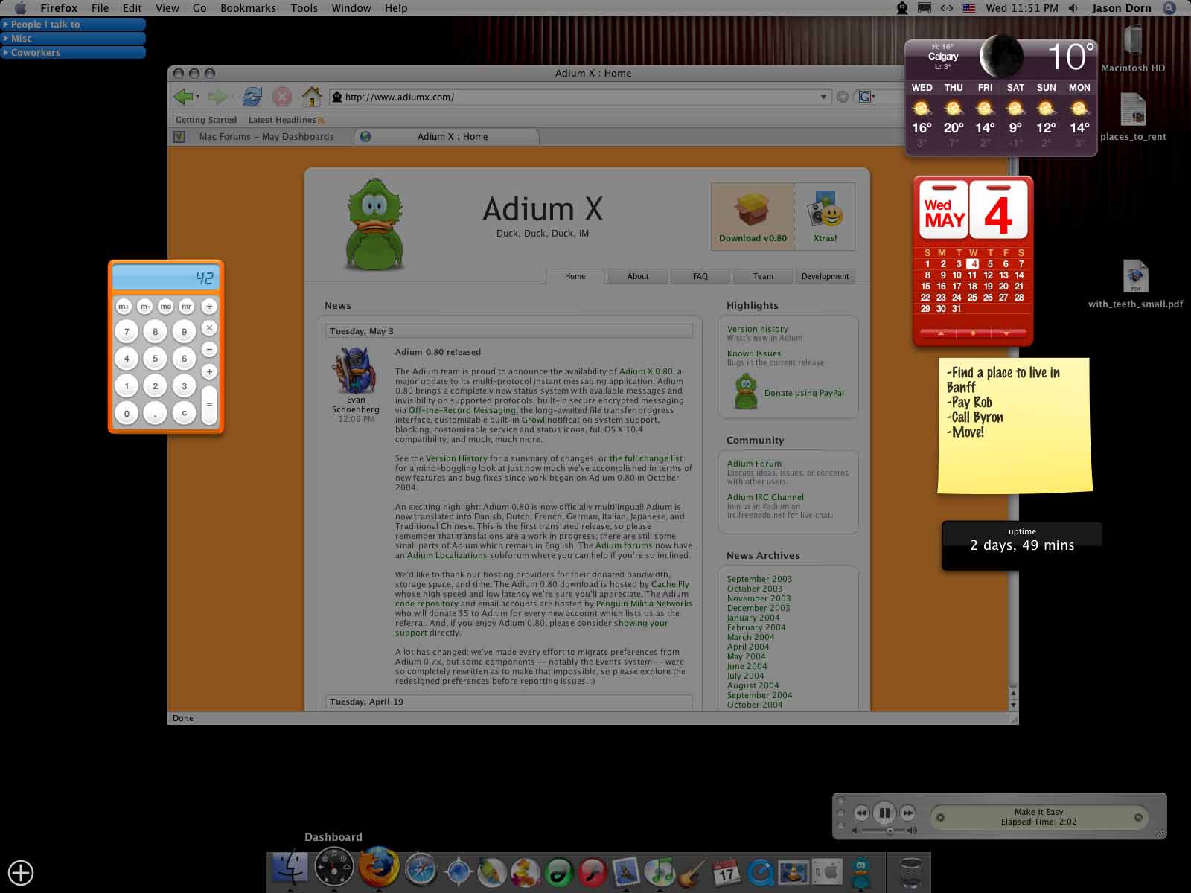Open the Adium Forum link
Image resolution: width=1191 pixels, height=893 pixels.
coord(754,464)
